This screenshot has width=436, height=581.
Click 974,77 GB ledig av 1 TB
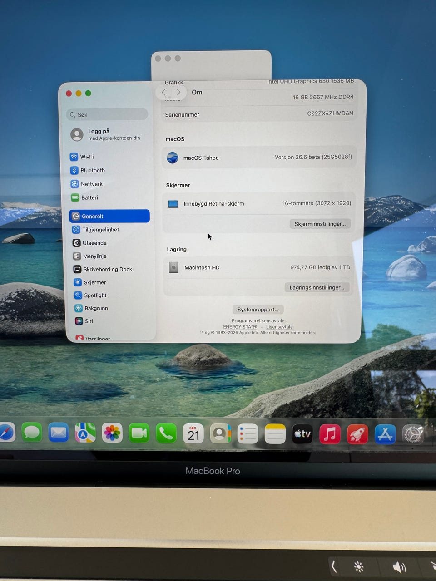[x=320, y=267]
